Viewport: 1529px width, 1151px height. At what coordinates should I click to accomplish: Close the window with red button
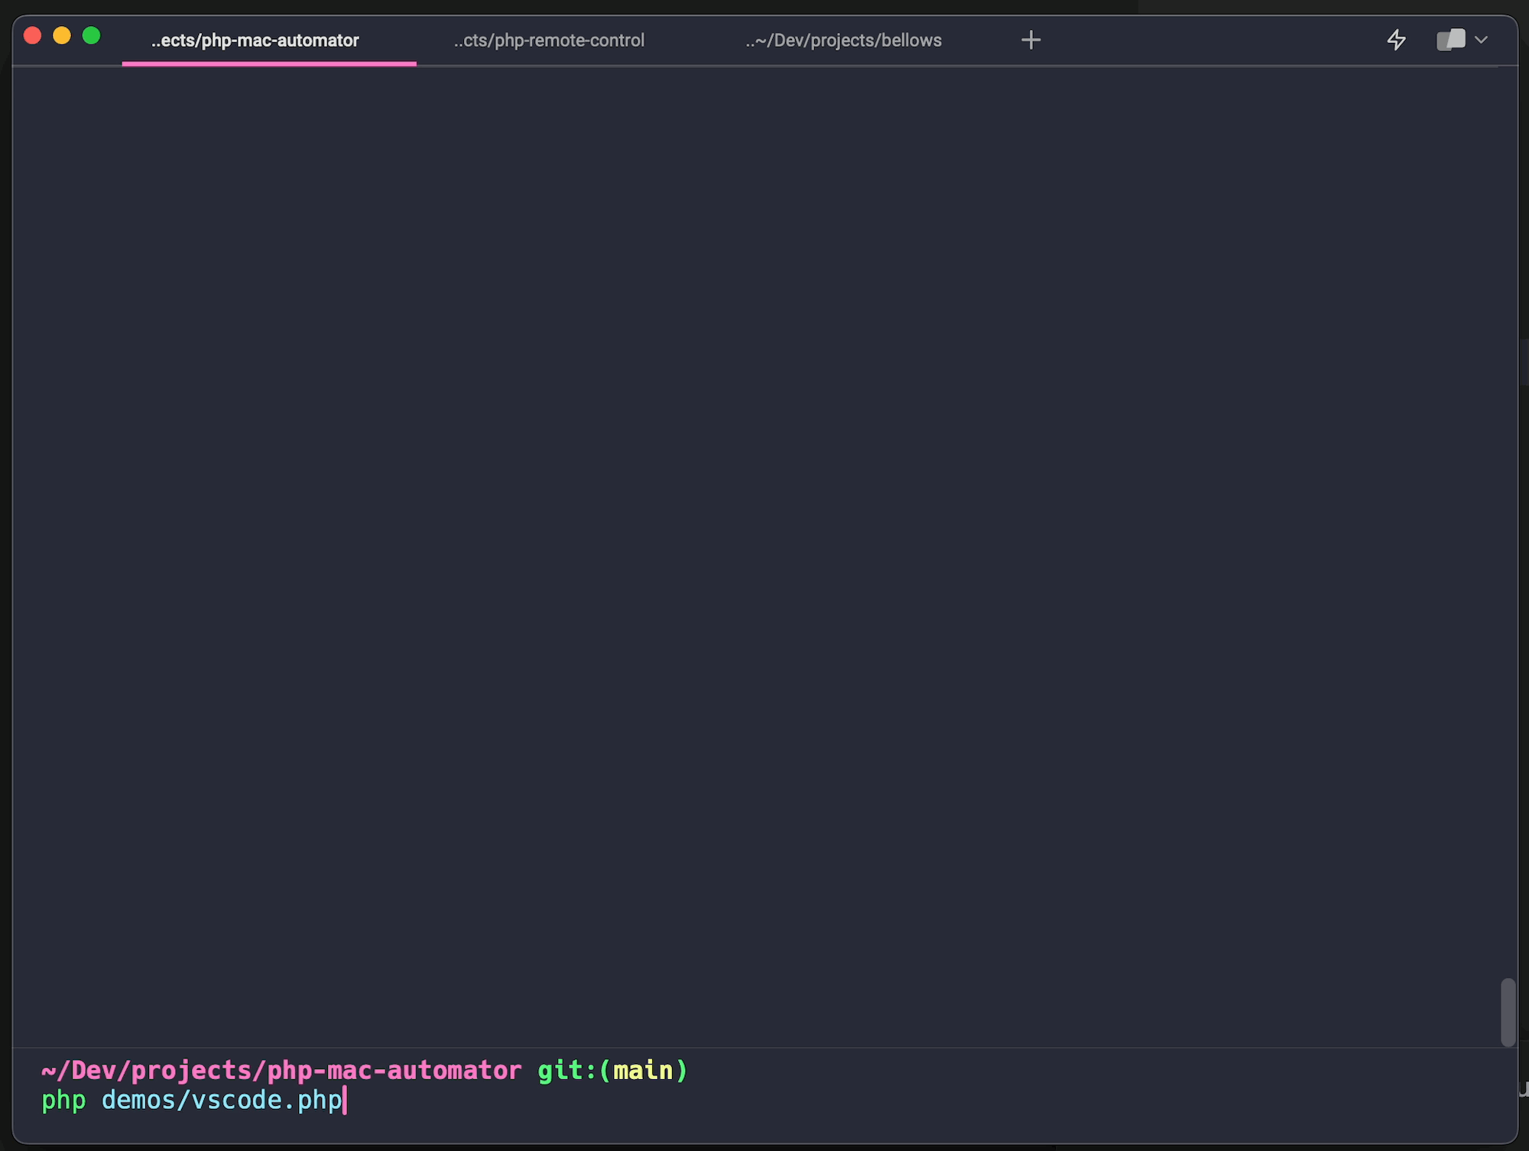click(32, 35)
